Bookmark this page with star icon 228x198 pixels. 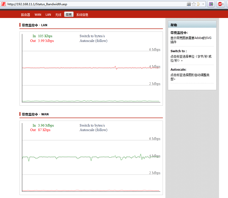click(194, 4)
